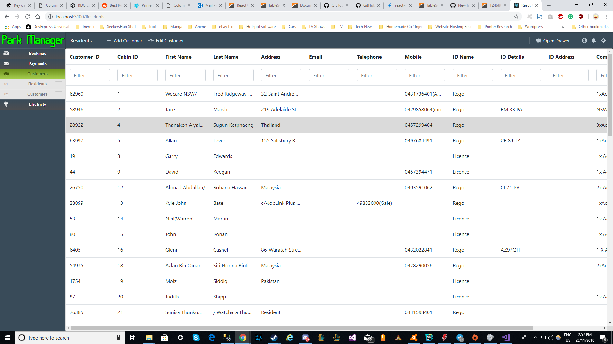This screenshot has height=344, width=613.
Task: Click the Edit Customer button
Action: click(x=166, y=40)
